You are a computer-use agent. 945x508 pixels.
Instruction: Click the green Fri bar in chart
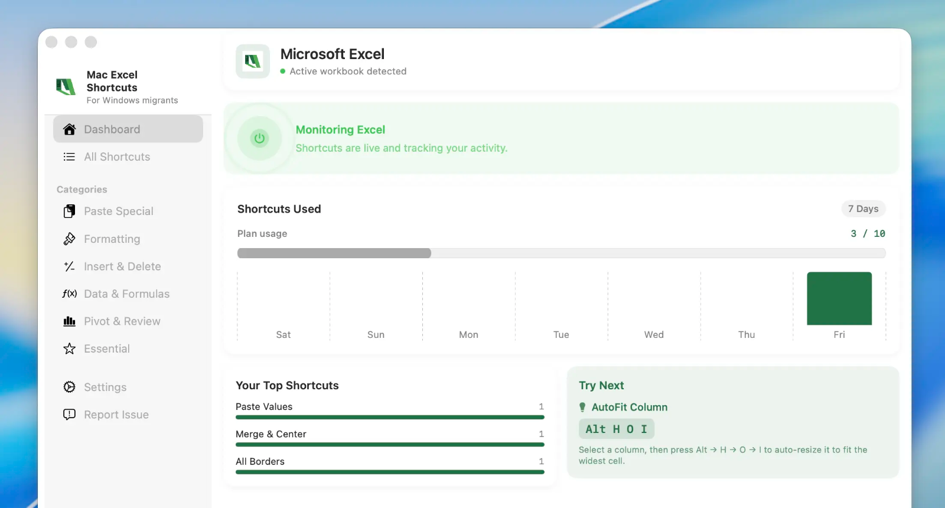pos(839,298)
